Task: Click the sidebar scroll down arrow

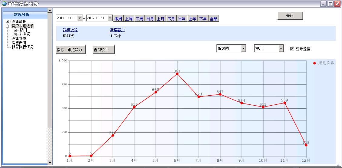Action: click(50, 163)
